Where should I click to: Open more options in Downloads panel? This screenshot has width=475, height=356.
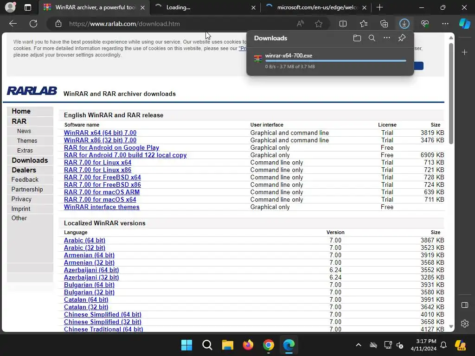click(x=387, y=38)
